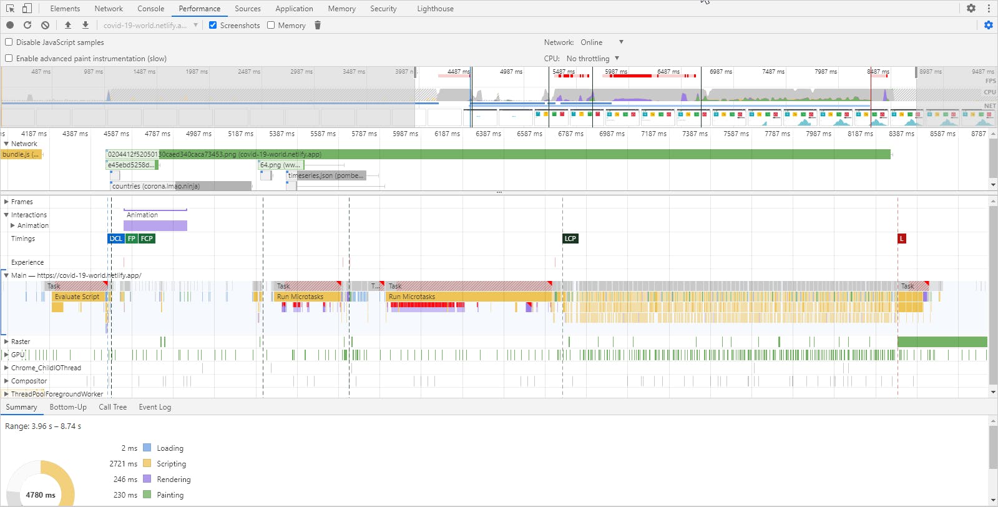This screenshot has height=507, width=998.
Task: Click the flame chart vertical scrollbar
Action: (x=993, y=295)
